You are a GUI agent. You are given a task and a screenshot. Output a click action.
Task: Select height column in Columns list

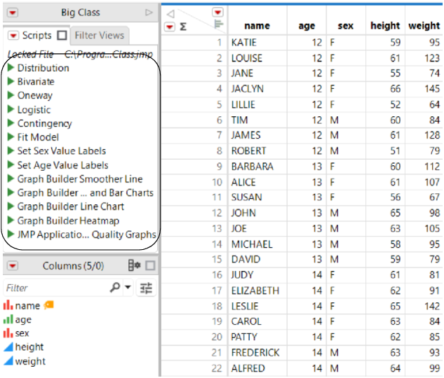[29, 347]
